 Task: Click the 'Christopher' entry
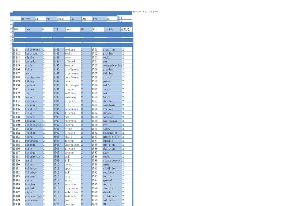click(x=73, y=85)
